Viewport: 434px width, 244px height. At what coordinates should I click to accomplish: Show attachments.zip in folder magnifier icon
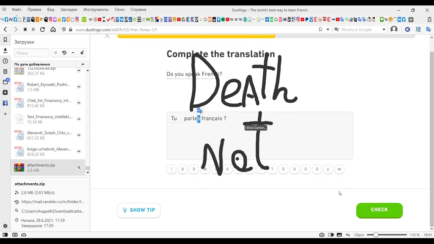(x=79, y=167)
